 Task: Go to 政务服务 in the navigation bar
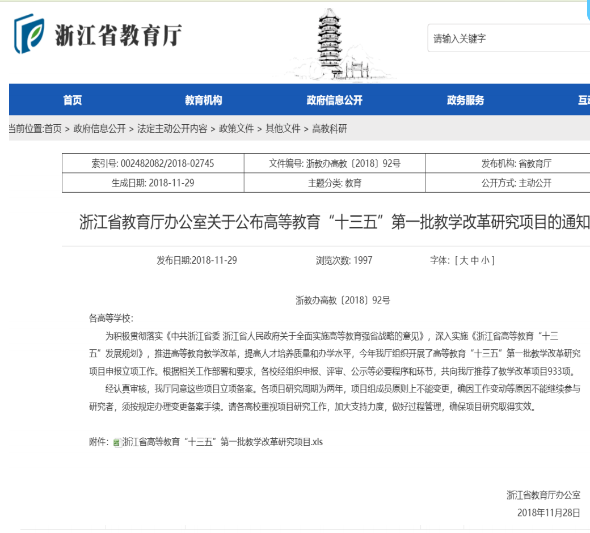[x=465, y=100]
